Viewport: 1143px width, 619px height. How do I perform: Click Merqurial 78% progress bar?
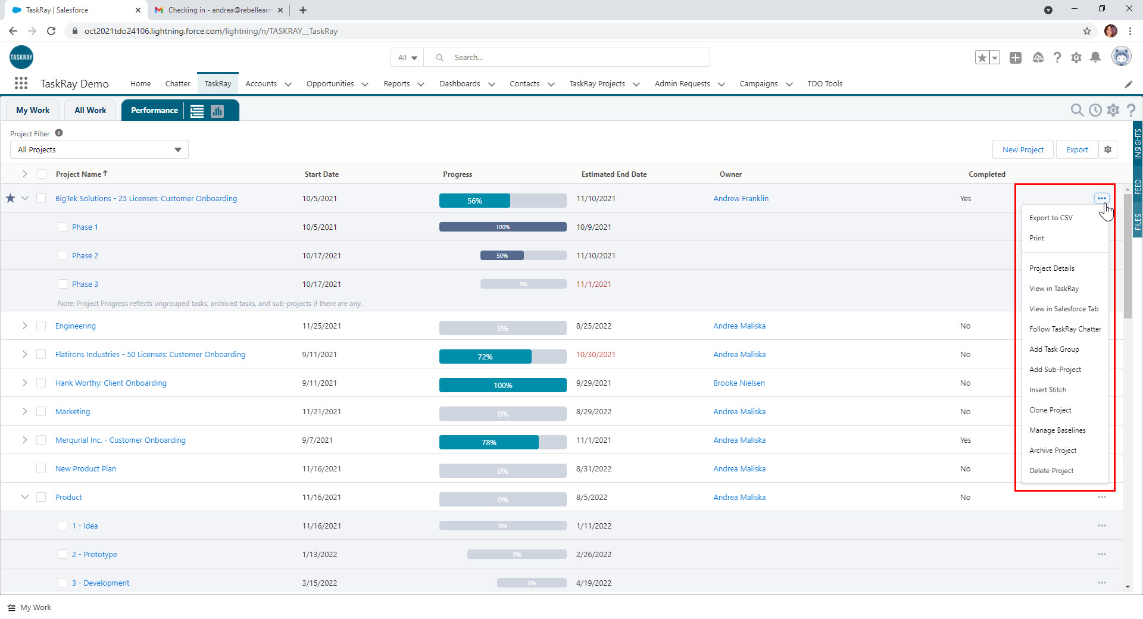tap(502, 442)
